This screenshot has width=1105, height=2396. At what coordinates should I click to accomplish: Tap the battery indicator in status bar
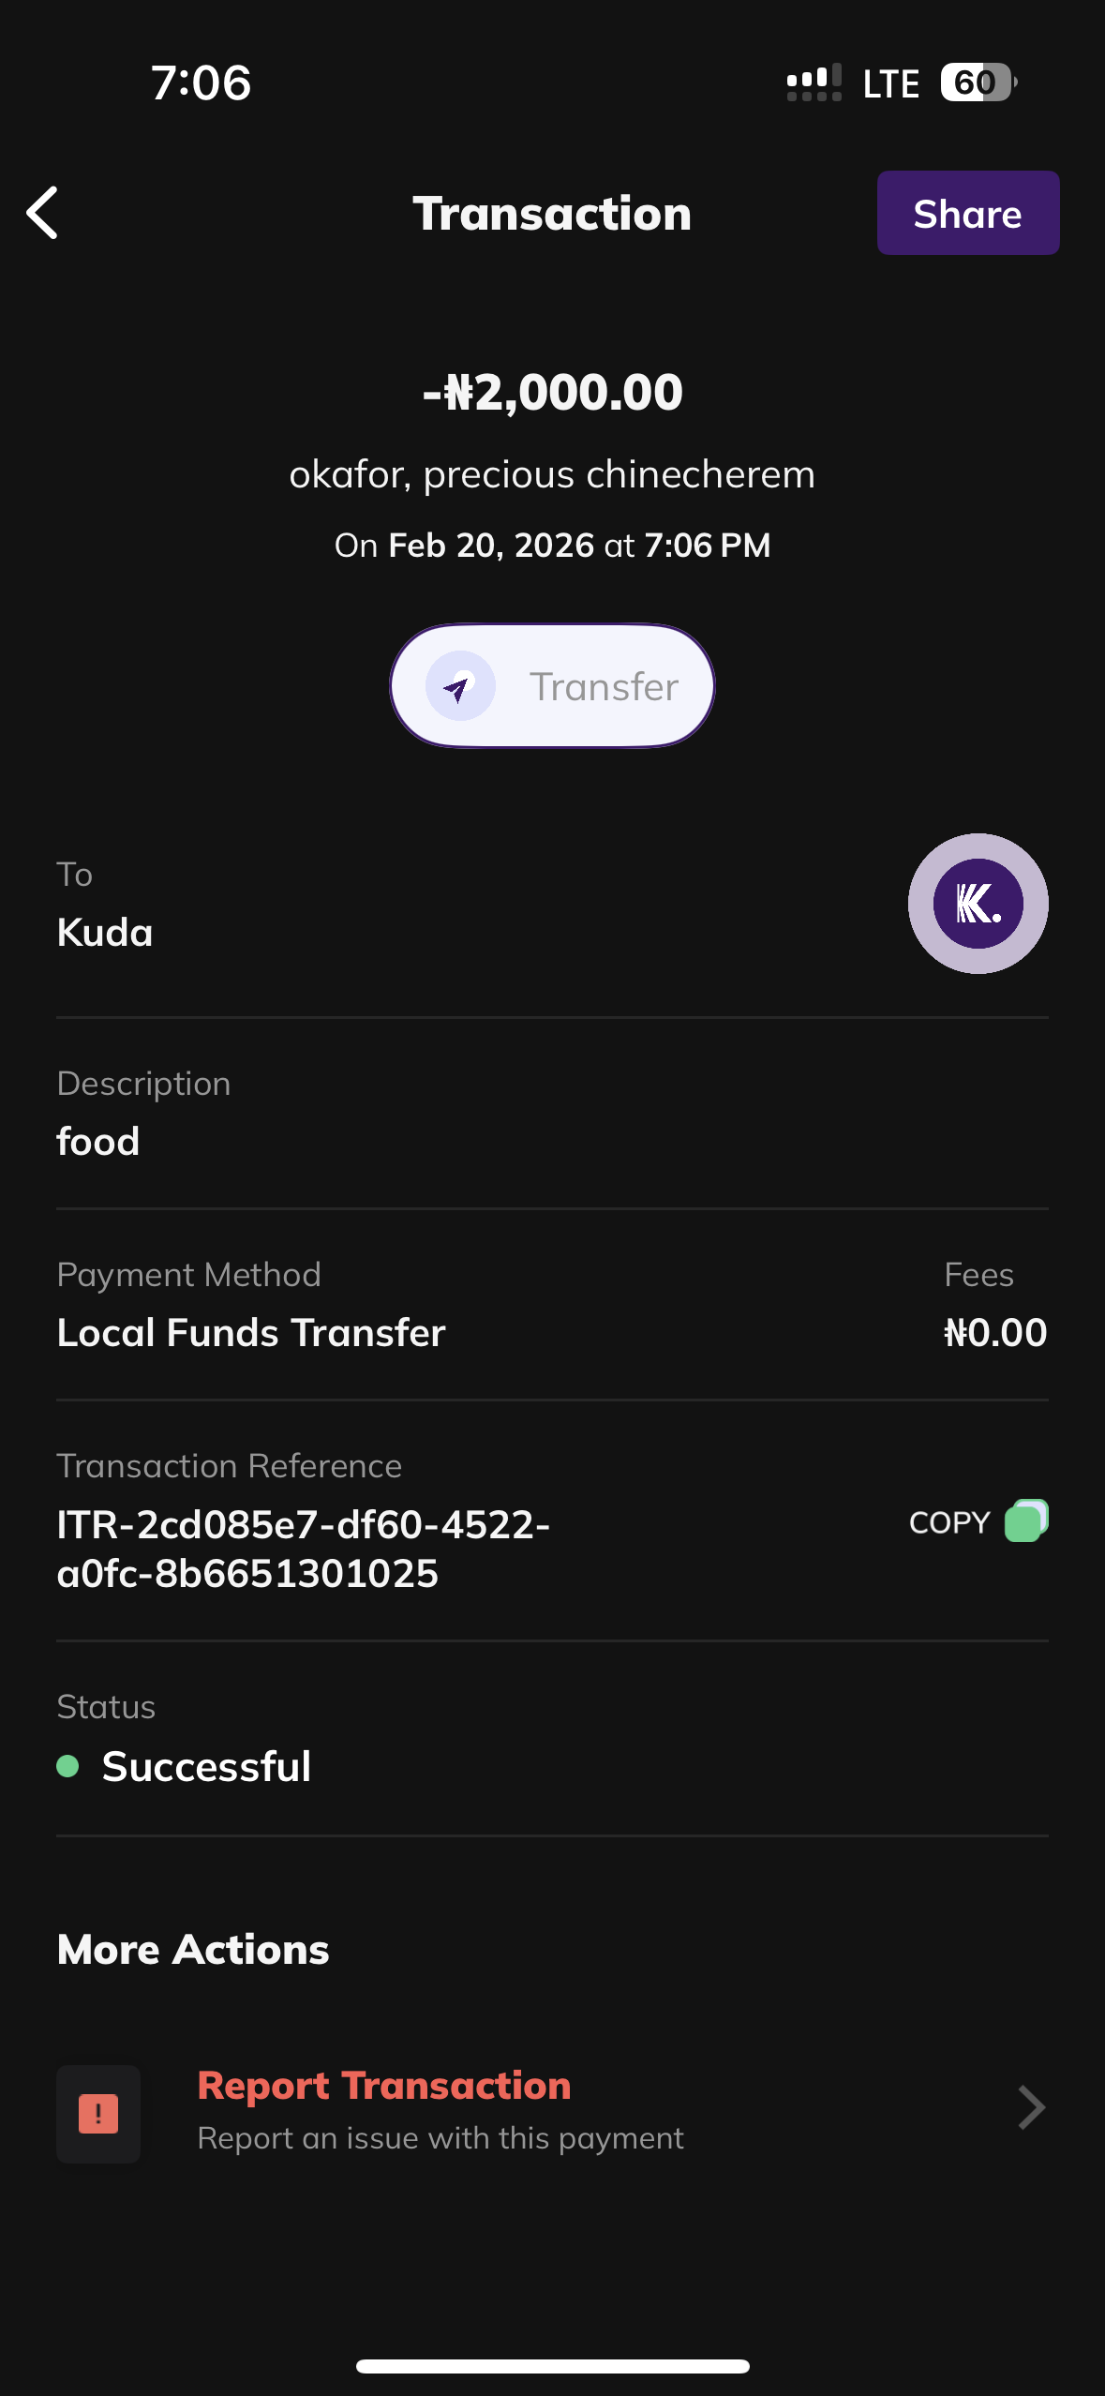click(978, 82)
